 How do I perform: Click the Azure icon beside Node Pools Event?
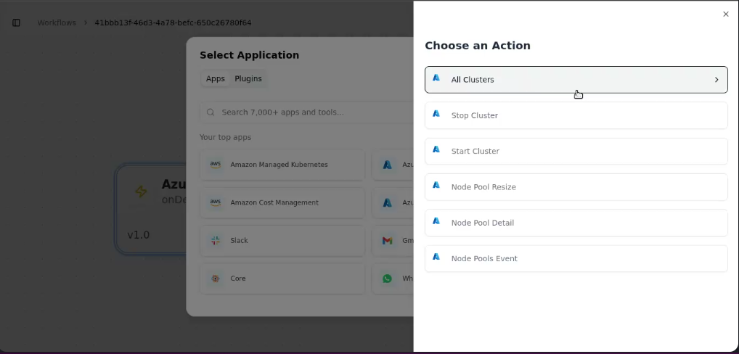click(436, 257)
